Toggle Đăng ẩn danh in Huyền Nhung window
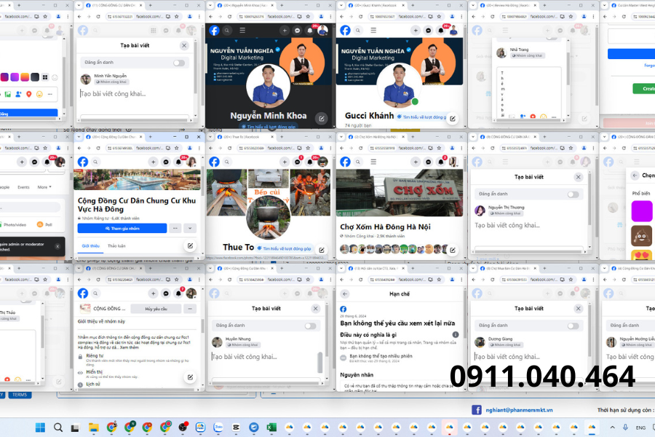This screenshot has height=437, width=655. pos(310,326)
